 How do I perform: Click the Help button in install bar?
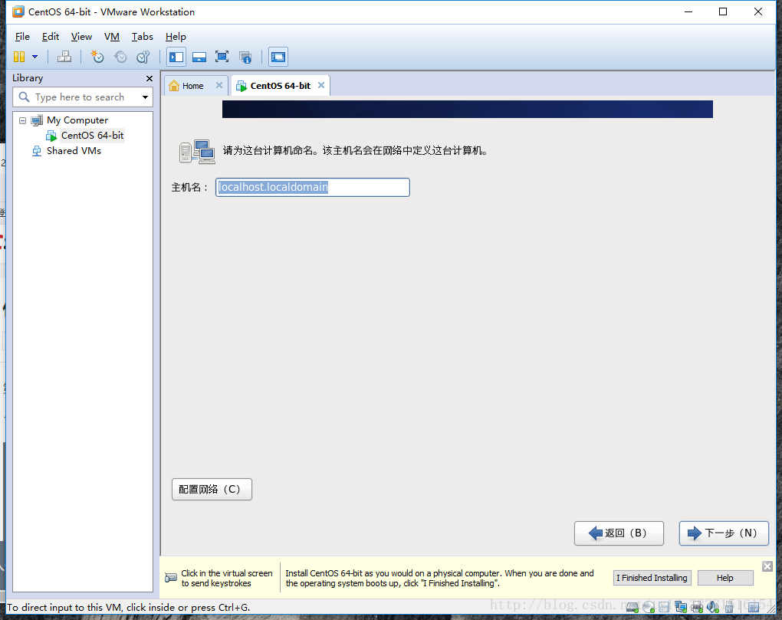coord(725,578)
